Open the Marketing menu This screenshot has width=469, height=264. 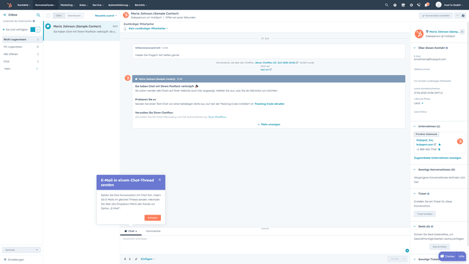point(68,5)
